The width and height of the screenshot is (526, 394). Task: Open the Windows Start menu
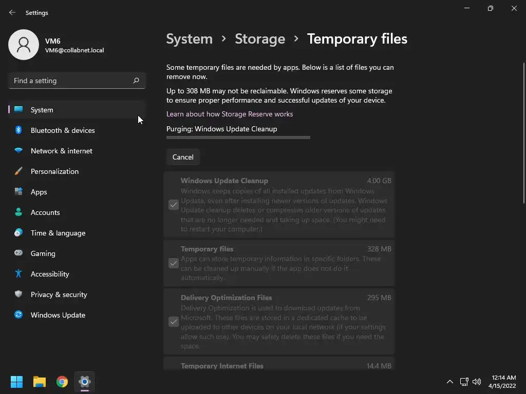[16, 382]
